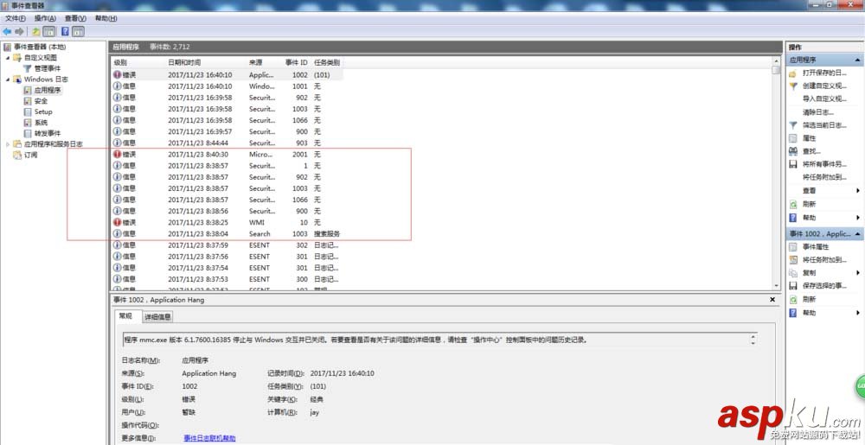Click 导入自定义视图 action
865x445 pixels.
click(x=824, y=99)
